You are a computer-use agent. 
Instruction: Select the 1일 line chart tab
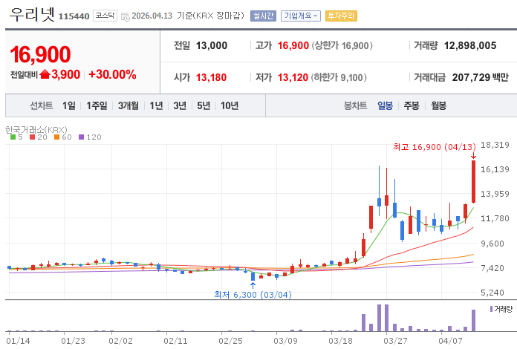(x=69, y=105)
